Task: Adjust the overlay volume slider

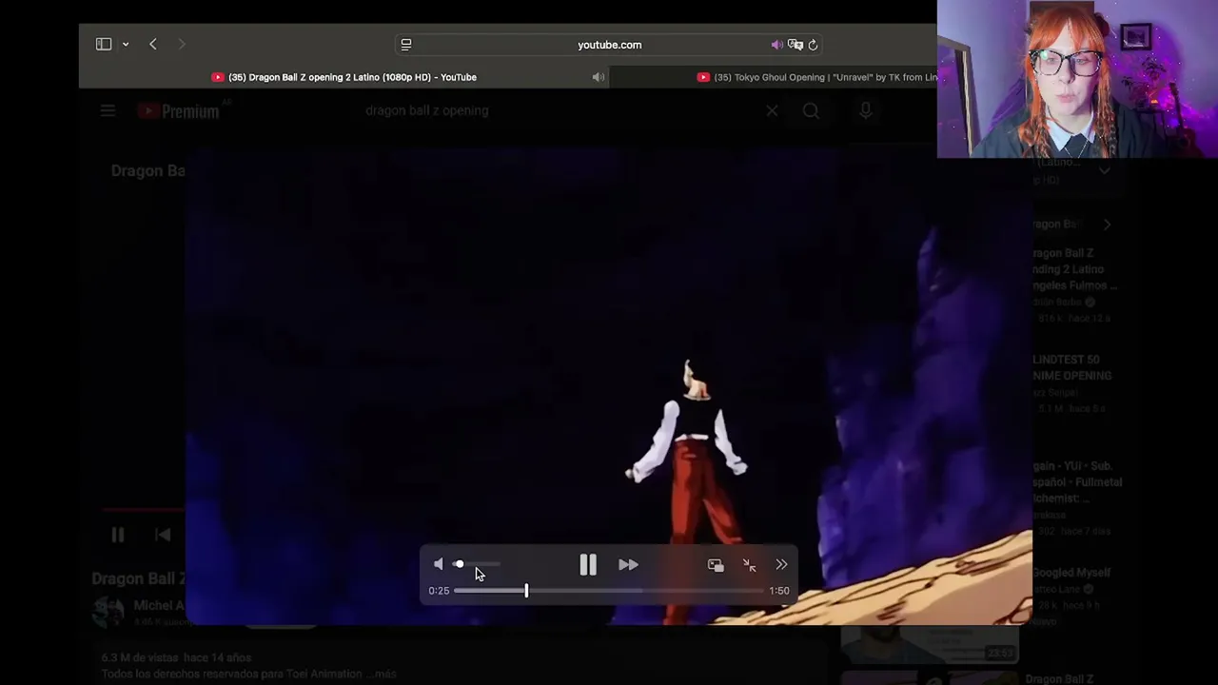Action: tap(476, 564)
